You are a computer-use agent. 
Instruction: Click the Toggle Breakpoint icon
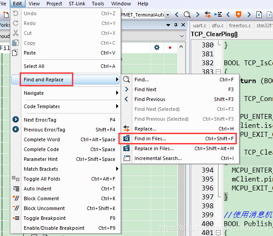[16, 218]
